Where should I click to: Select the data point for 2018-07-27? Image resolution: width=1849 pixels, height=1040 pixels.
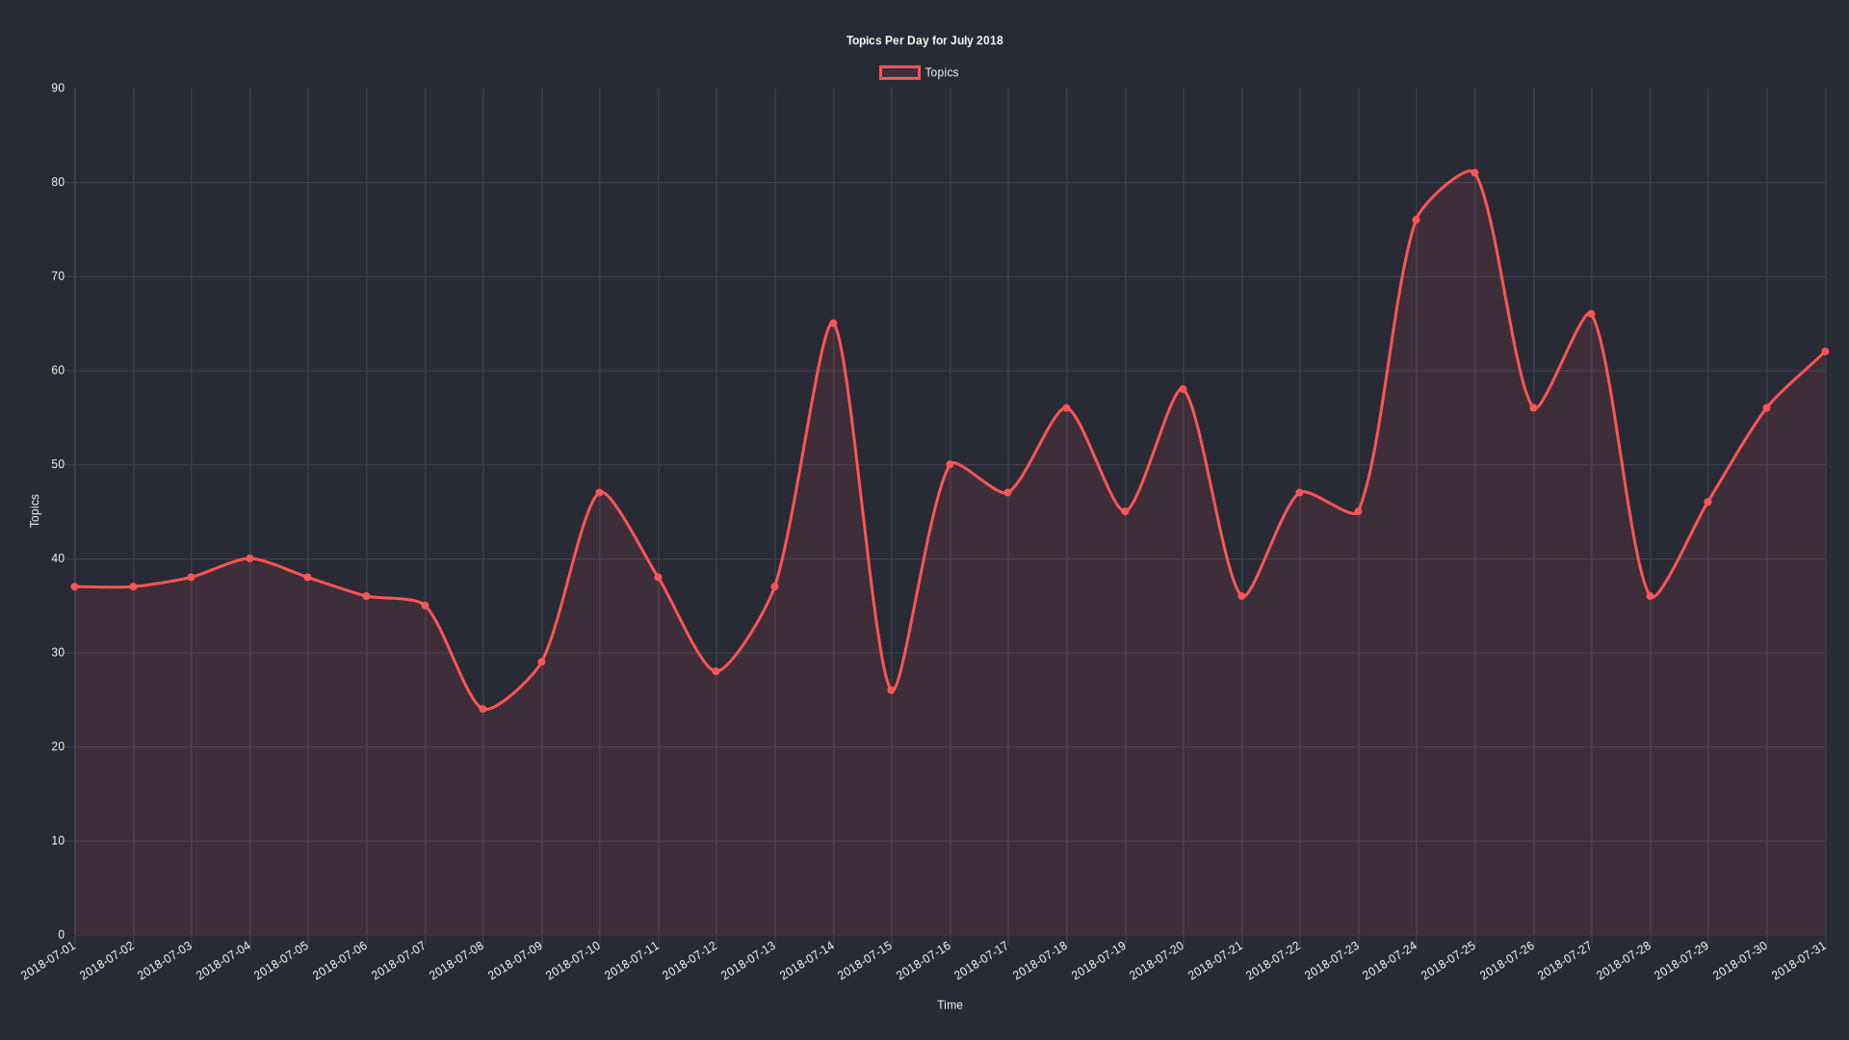[1591, 314]
